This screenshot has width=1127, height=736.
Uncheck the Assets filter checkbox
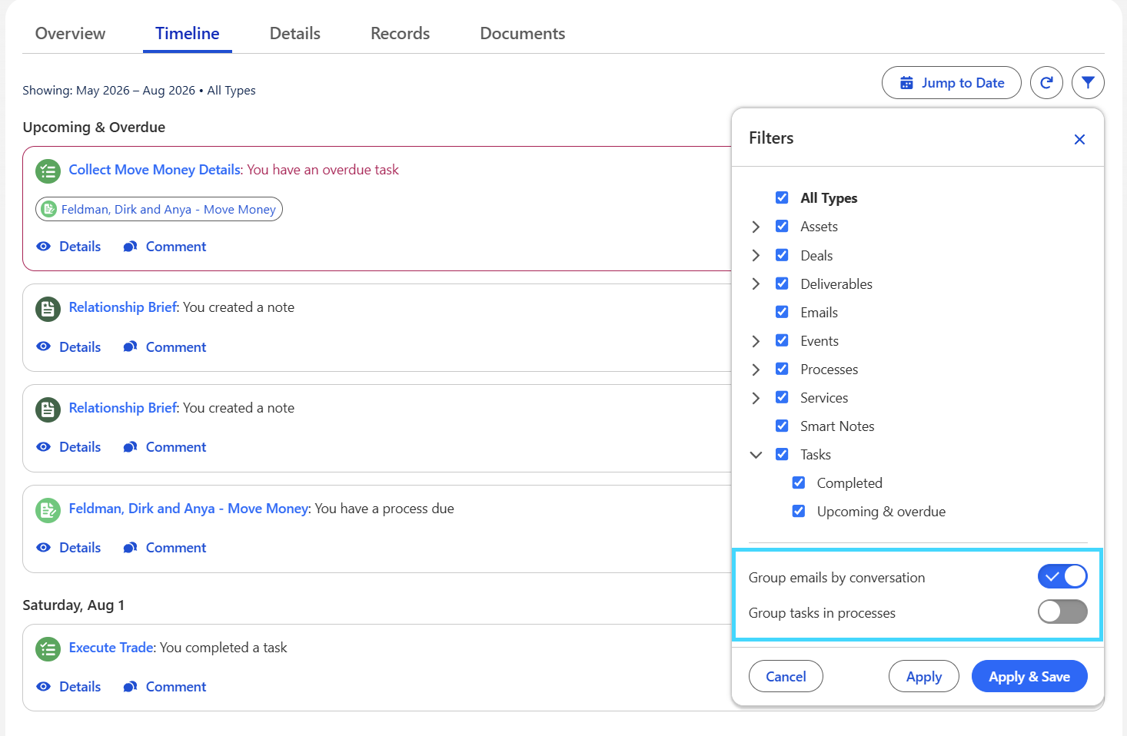(x=782, y=226)
